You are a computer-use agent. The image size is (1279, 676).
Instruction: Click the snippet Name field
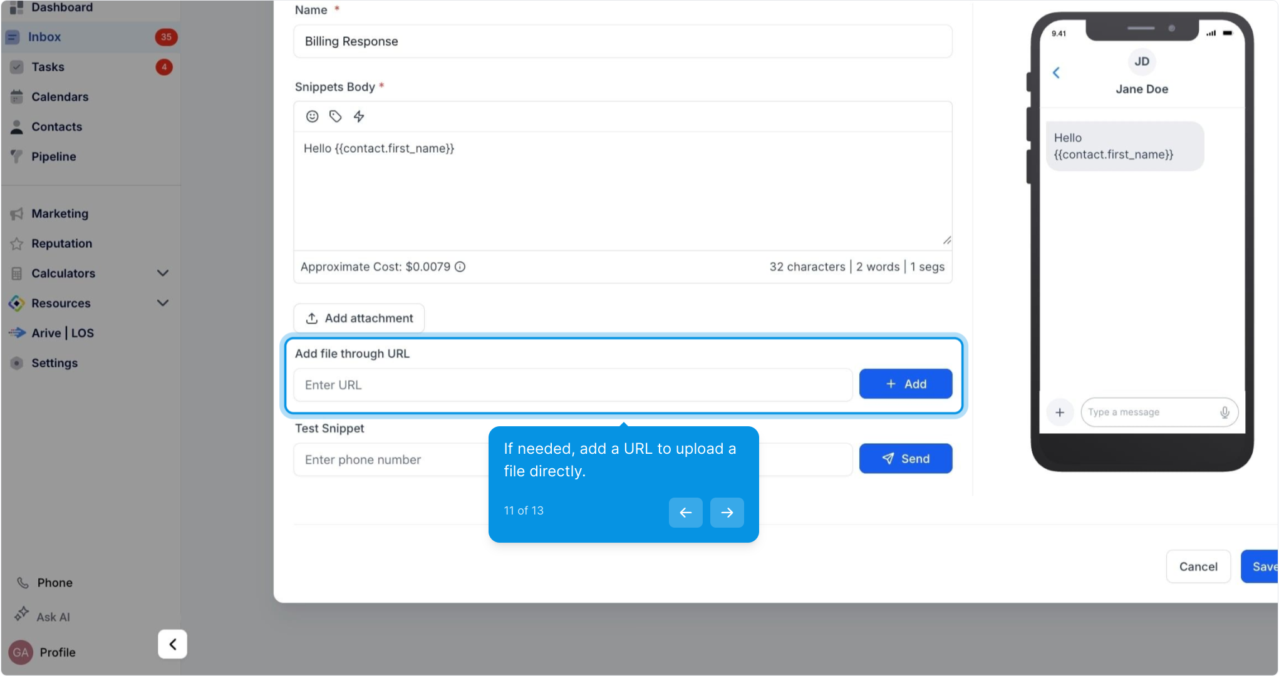[623, 42]
